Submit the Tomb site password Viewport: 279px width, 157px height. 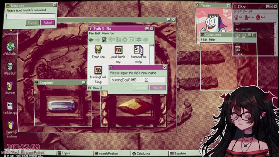[x=48, y=23]
